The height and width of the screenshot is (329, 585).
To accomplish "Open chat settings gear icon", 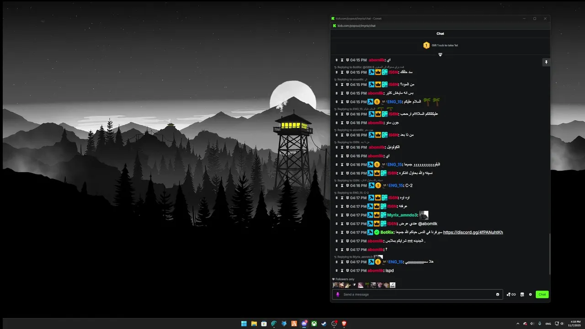I will [x=530, y=294].
